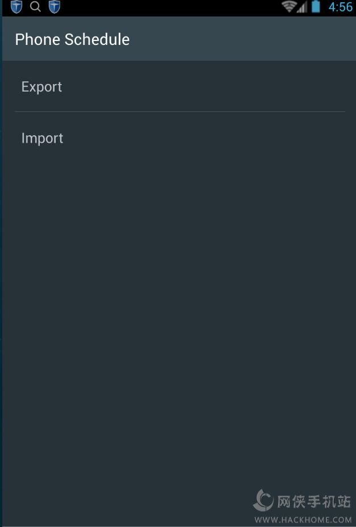
Task: Tap the cellular signal strength icon
Action: pos(302,7)
